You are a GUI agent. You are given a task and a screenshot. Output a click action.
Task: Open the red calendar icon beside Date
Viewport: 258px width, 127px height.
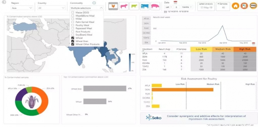coord(175,2)
